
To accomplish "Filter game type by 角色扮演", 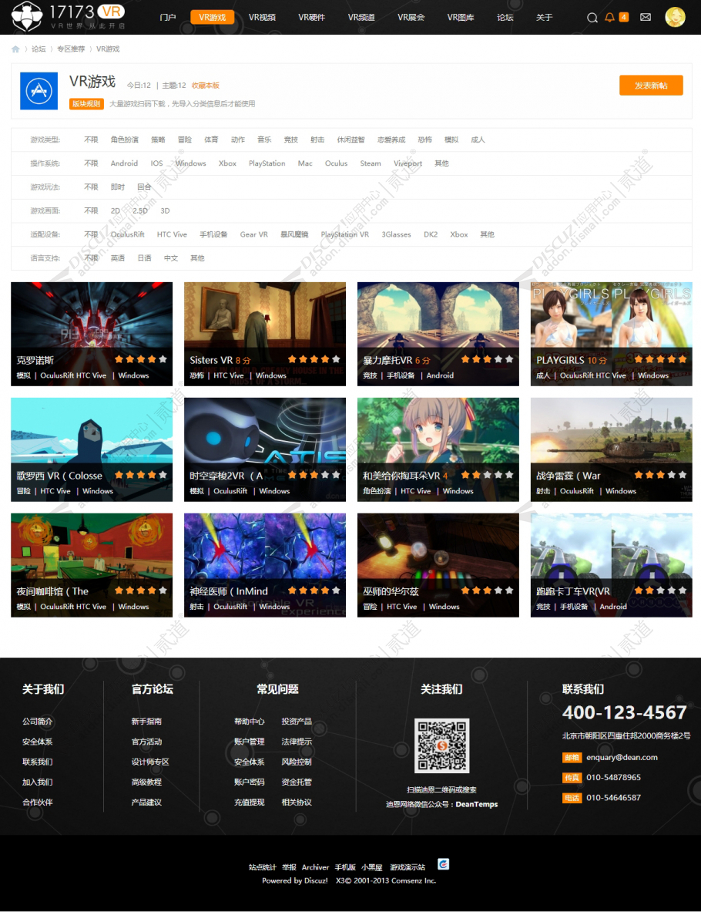I will [124, 140].
